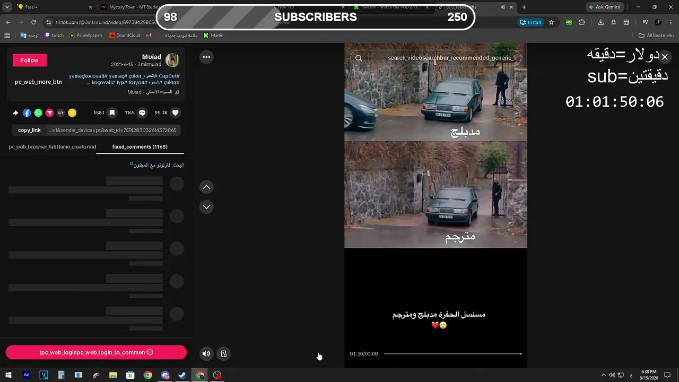
Task: Open the Arabic related search link
Action: [158, 165]
